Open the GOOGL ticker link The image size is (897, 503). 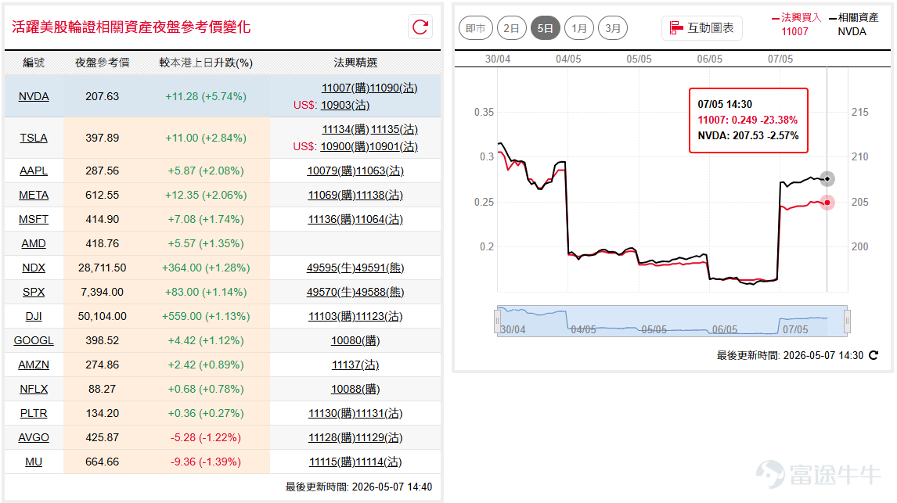tap(34, 340)
